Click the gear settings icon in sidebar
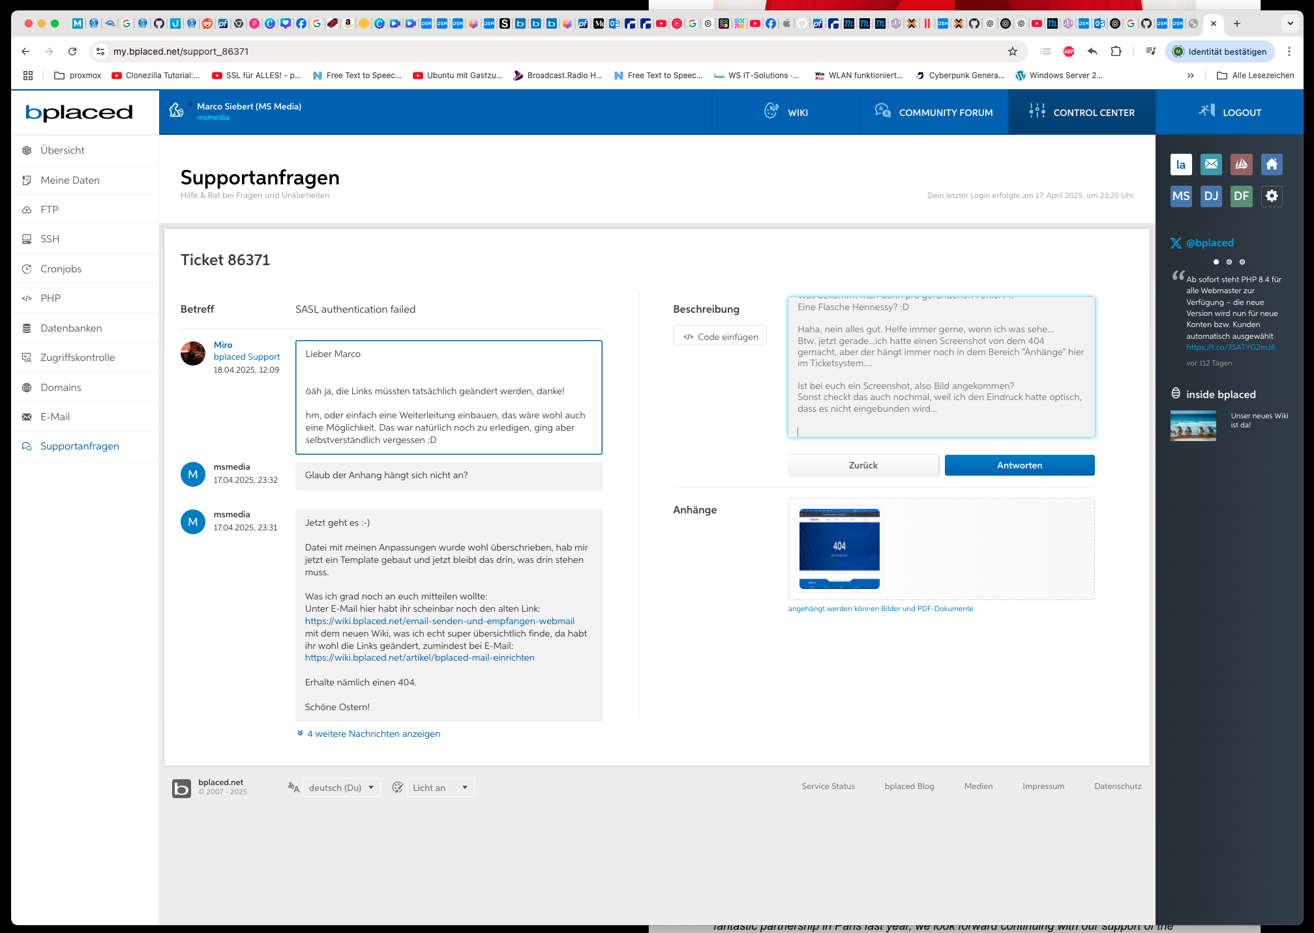Viewport: 1314px width, 933px height. pos(1271,195)
